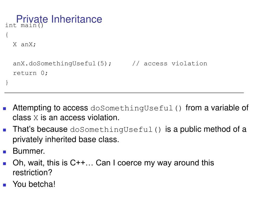Click the closing curly brace of main
266x199 pixels.
click(x=6, y=83)
